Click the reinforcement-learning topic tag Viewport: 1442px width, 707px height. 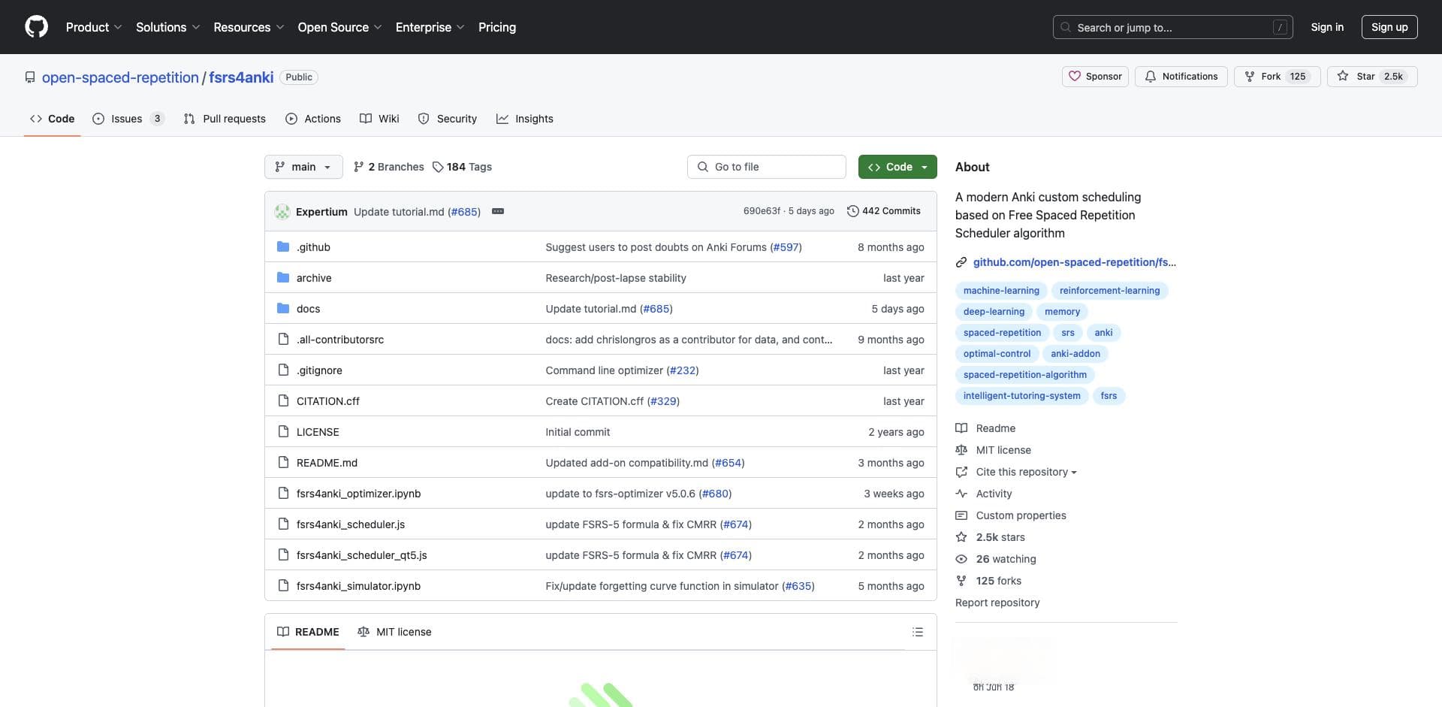(1109, 291)
